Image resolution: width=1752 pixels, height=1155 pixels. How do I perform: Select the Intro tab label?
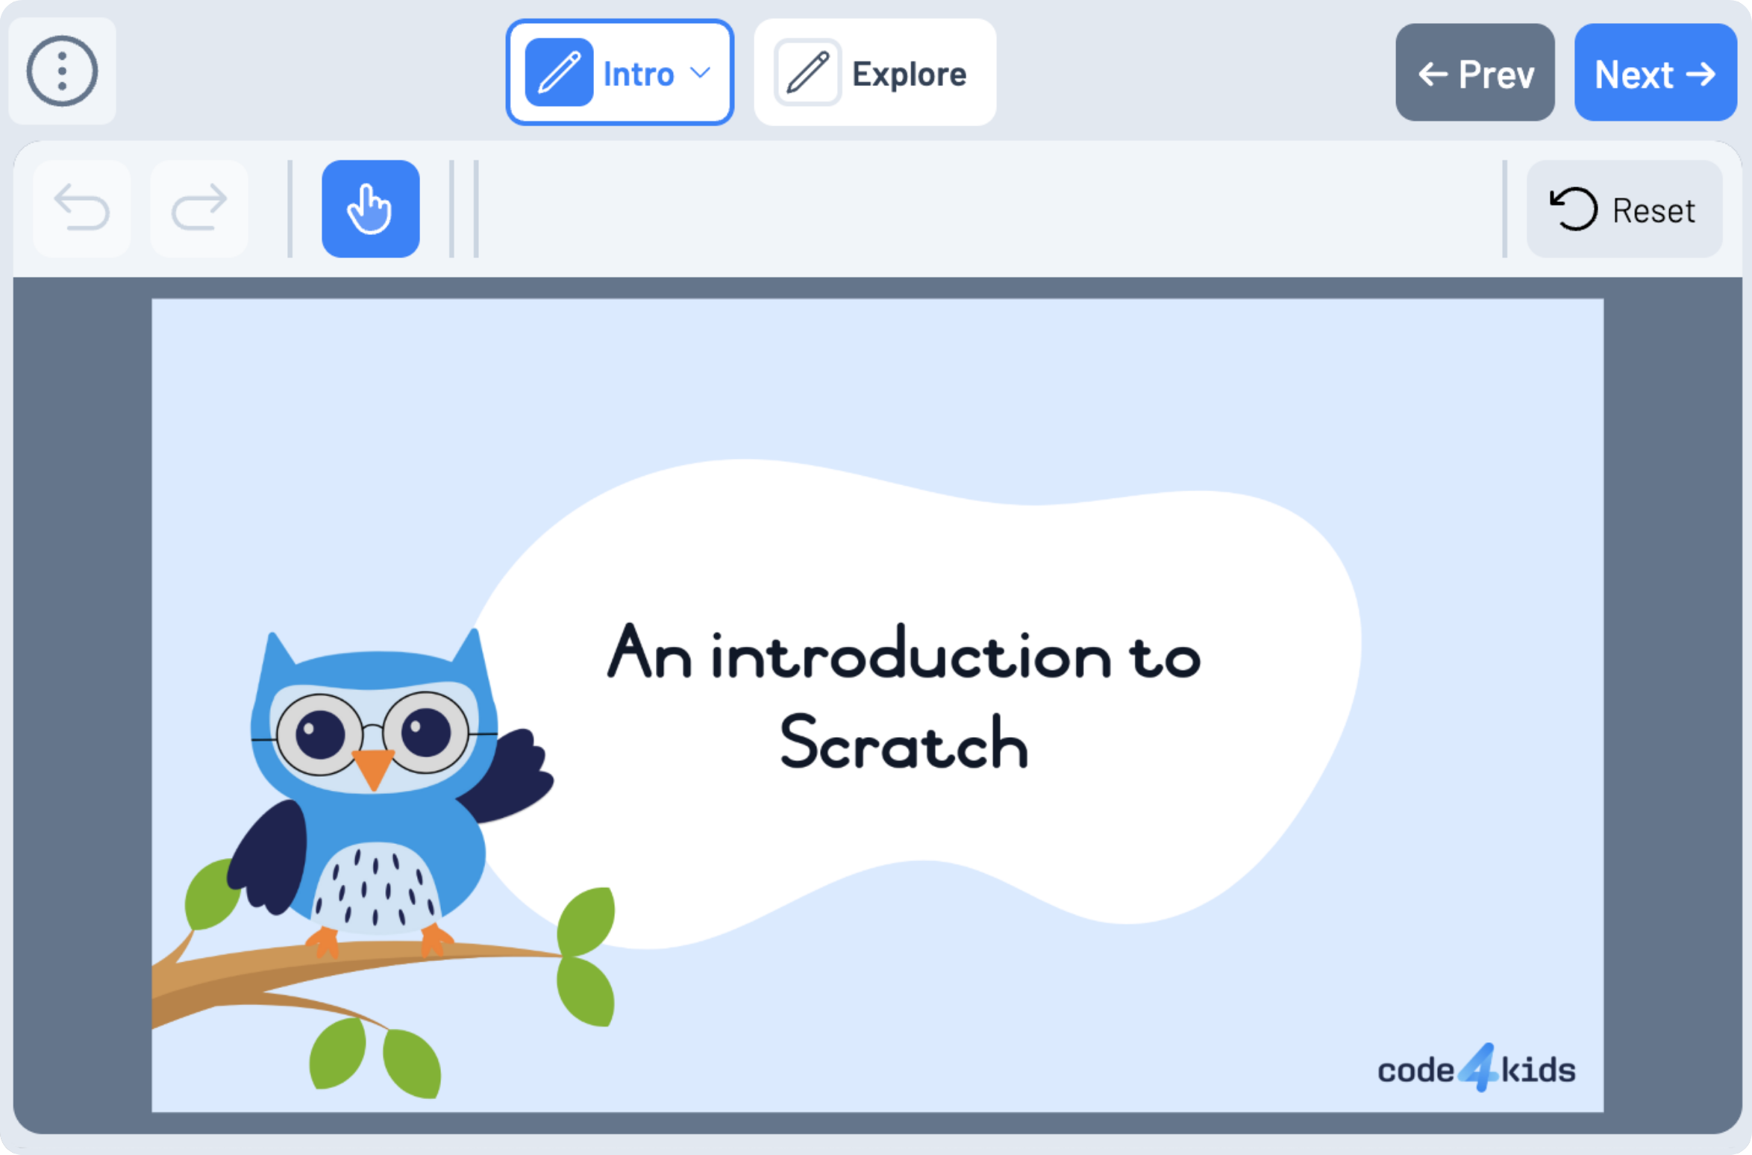point(638,74)
